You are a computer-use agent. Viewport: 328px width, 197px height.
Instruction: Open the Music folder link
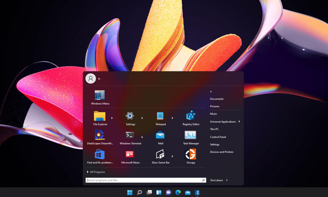click(x=213, y=114)
